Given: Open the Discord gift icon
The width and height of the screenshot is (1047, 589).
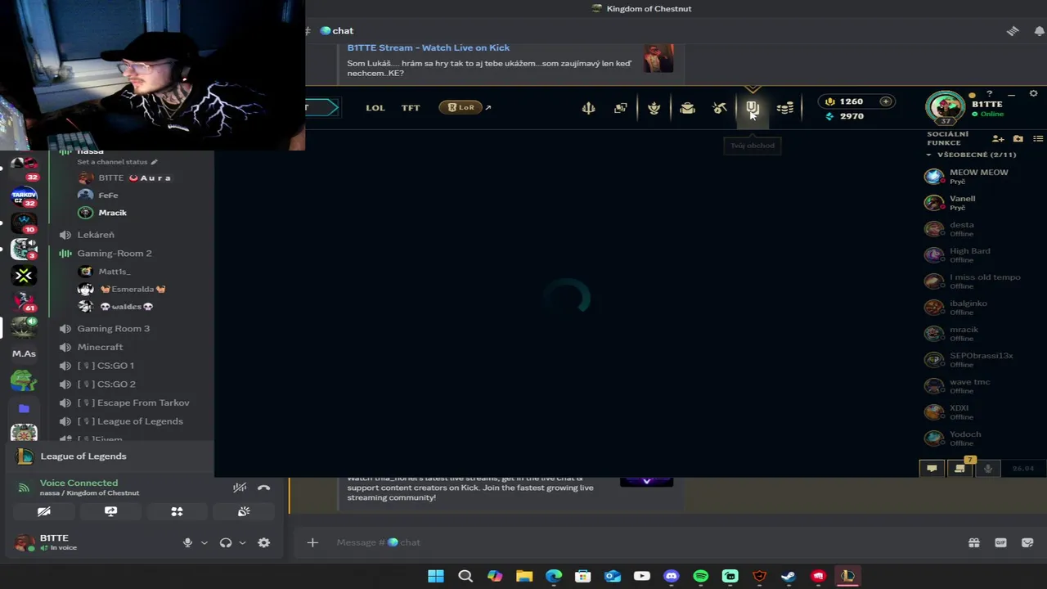Looking at the screenshot, I should point(974,542).
